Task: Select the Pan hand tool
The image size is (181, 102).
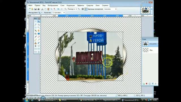Action: pyautogui.click(x=38, y=31)
